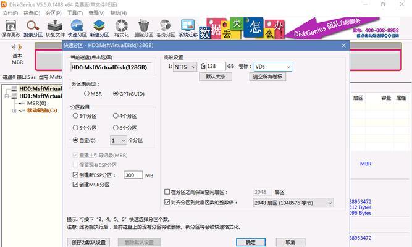Screen dimensions: 412x247
Task: Close the Quick Partition dialog
Action: click(343, 46)
